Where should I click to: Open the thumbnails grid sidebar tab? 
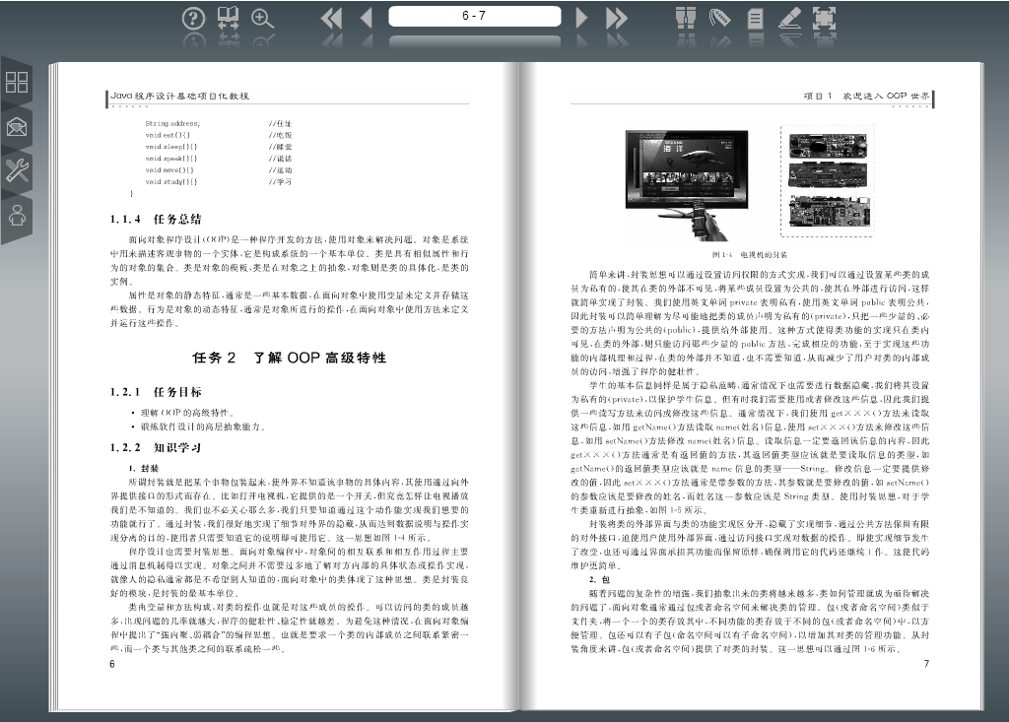pos(17,83)
